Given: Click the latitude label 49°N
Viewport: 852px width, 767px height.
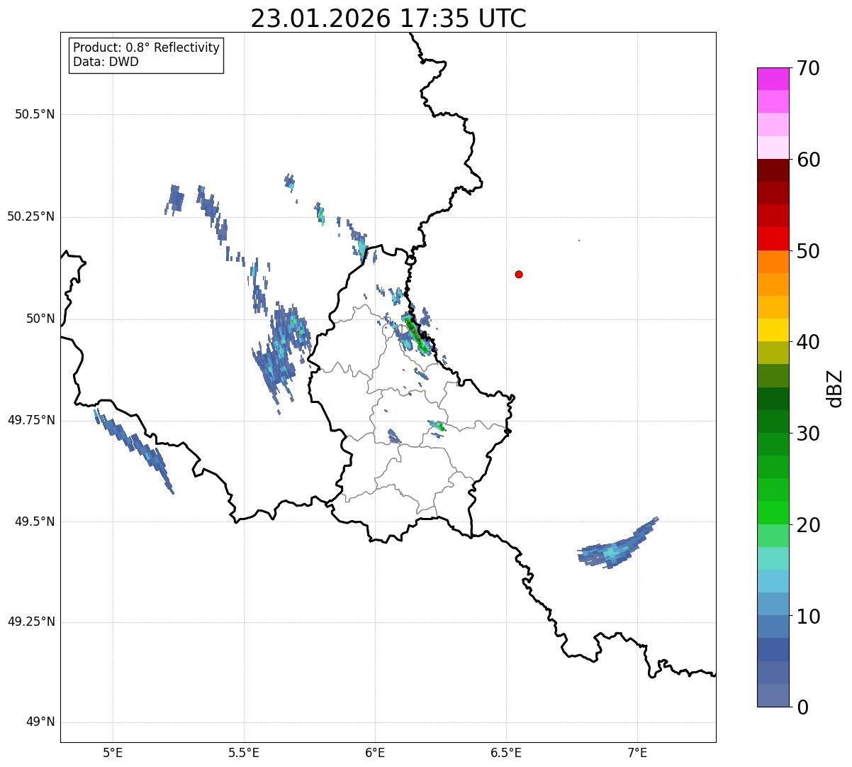Looking at the screenshot, I should click(x=40, y=722).
